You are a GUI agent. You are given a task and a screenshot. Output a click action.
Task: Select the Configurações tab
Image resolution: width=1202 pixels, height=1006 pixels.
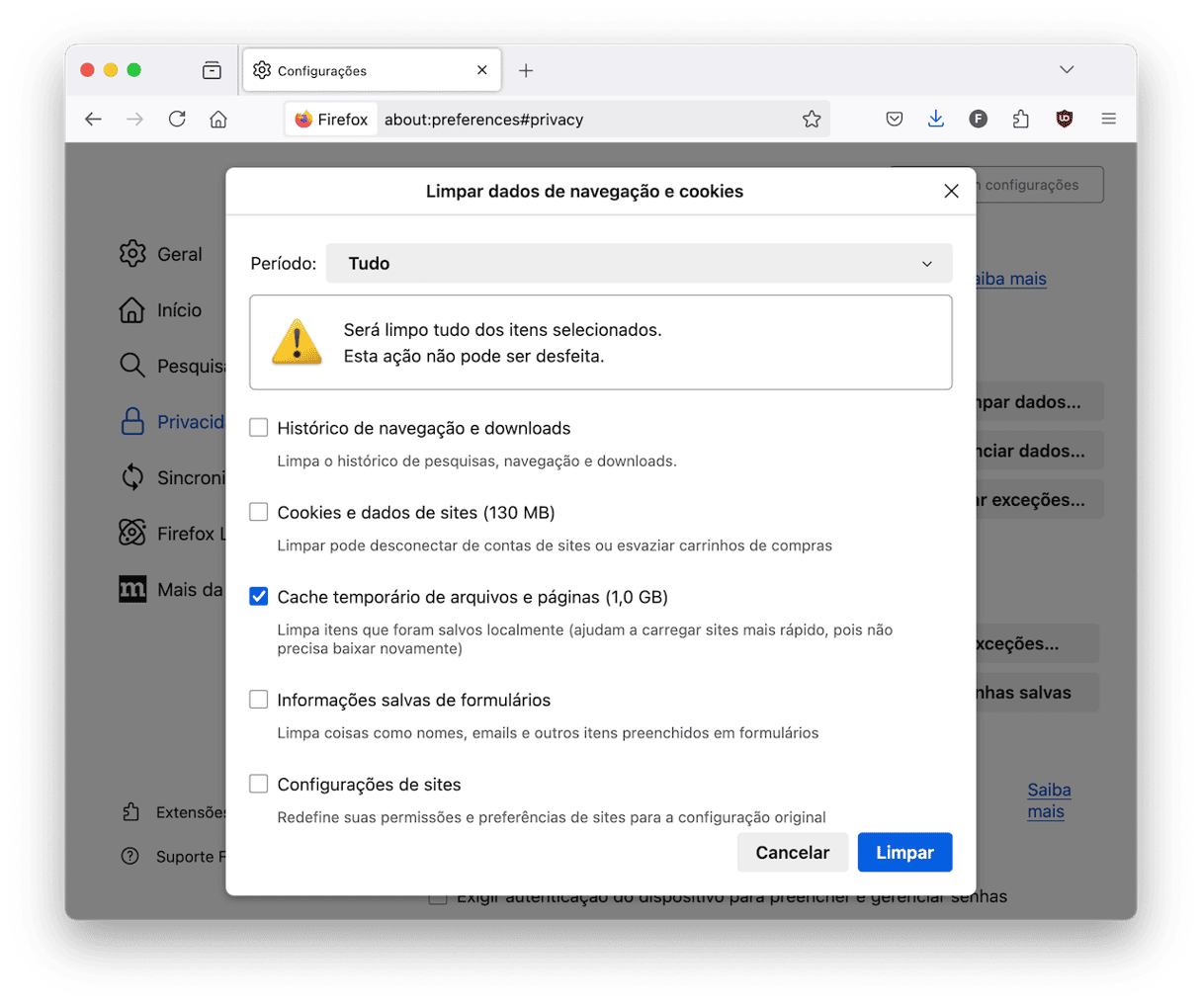coord(372,70)
